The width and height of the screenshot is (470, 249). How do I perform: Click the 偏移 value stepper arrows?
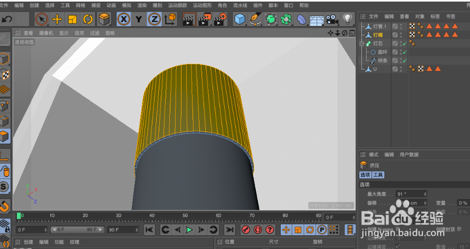click(x=425, y=203)
